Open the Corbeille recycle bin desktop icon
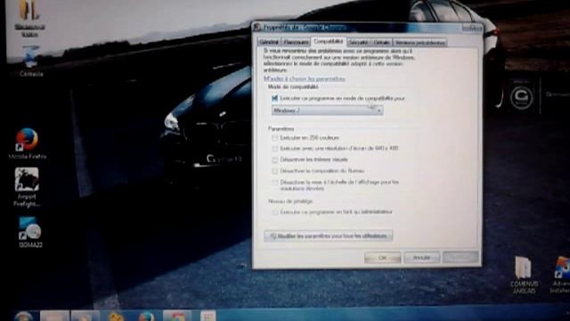The width and height of the screenshot is (570, 321). click(x=31, y=62)
